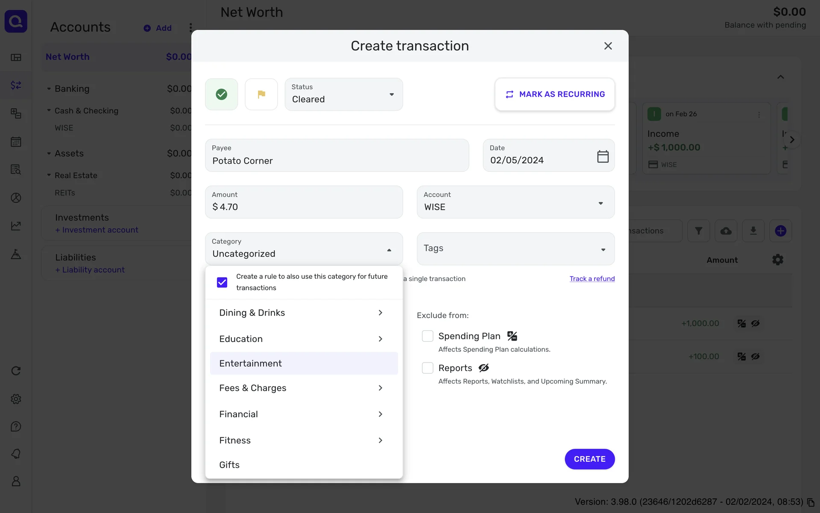Open the Account dropdown showing WISE
Viewport: 820px width, 513px height.
coord(515,202)
